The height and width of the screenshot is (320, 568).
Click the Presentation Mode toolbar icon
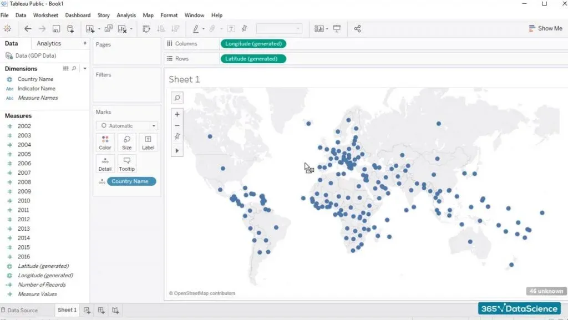click(x=337, y=29)
